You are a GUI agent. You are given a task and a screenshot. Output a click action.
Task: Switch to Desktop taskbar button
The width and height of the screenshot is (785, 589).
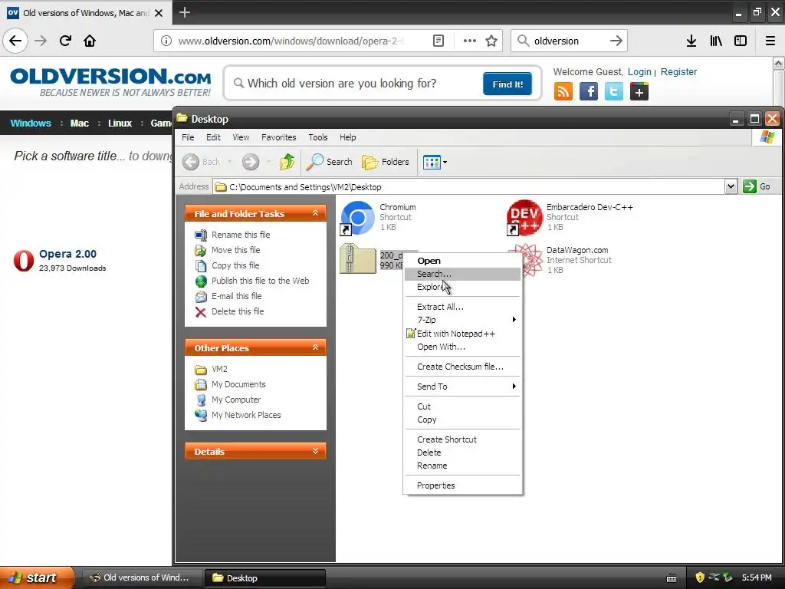[264, 578]
